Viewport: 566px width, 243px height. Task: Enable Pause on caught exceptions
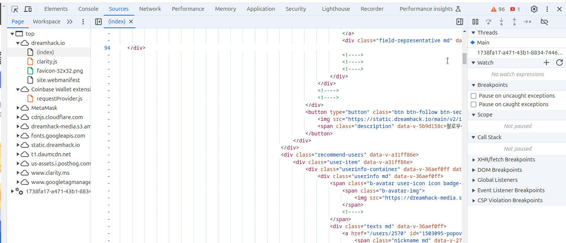click(474, 104)
